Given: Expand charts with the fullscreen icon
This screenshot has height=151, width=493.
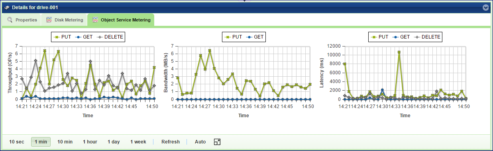Looking at the screenshot, I should 217,142.
